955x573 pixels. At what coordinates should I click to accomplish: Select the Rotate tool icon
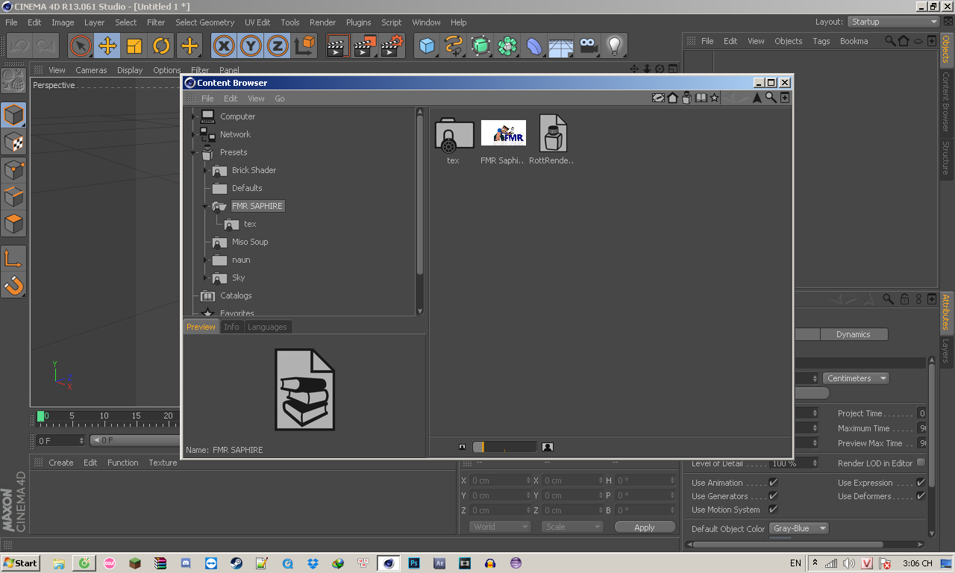point(162,46)
